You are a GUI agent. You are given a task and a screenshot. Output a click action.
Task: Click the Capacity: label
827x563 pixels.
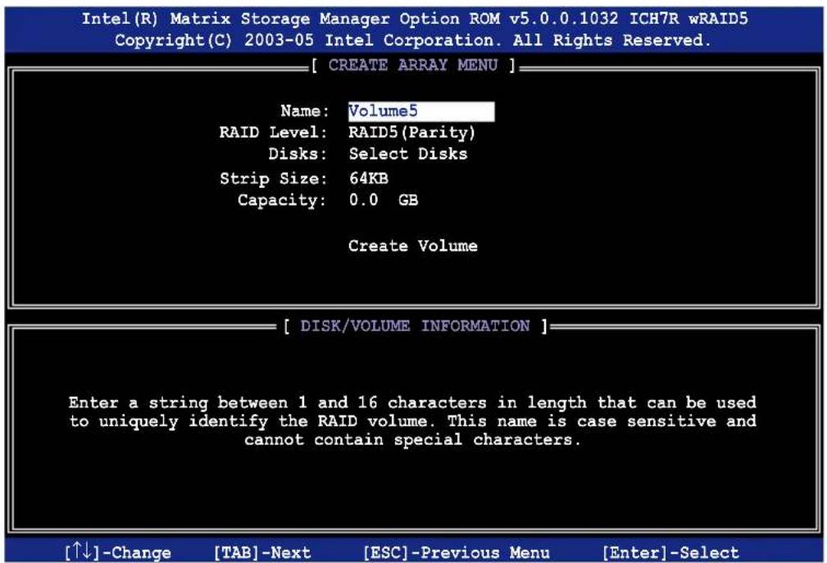pyautogui.click(x=282, y=200)
